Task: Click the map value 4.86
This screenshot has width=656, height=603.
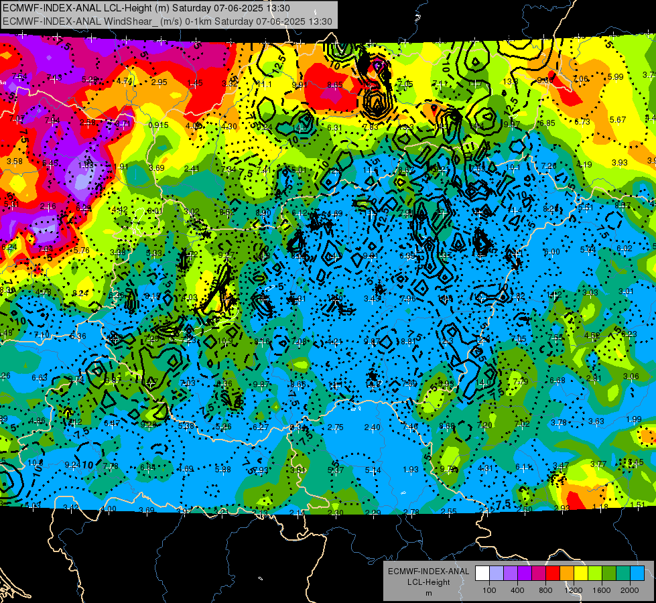Action: [38, 421]
